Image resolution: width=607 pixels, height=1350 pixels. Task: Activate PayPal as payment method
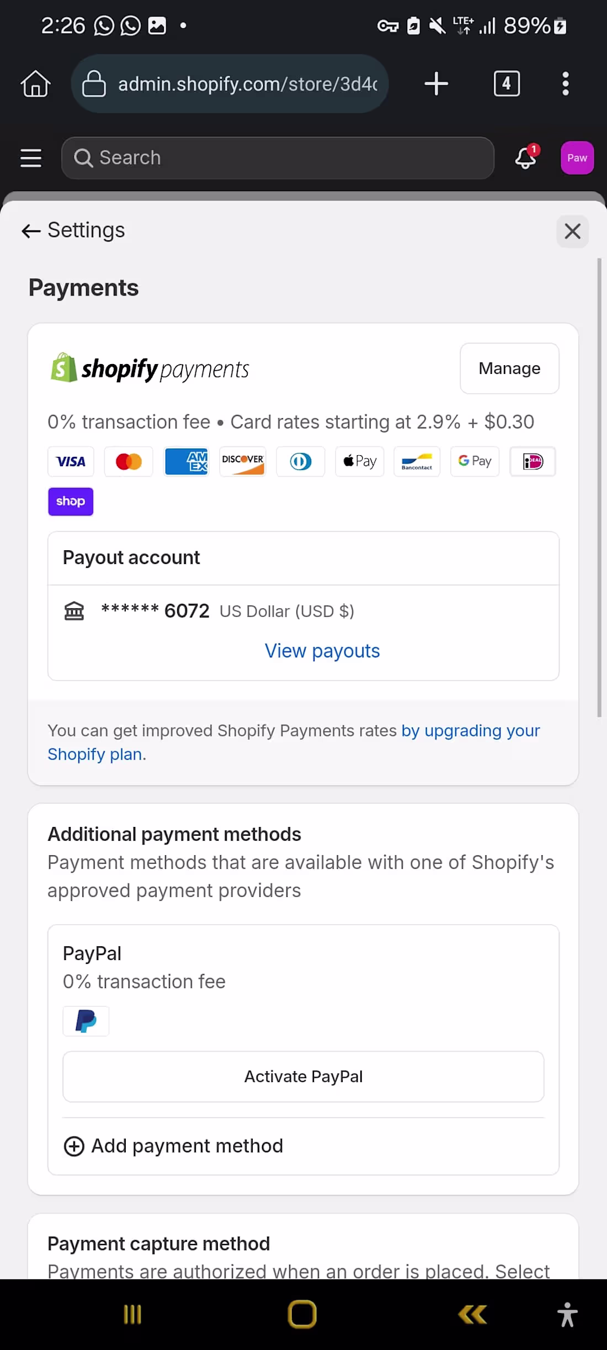tap(303, 1076)
